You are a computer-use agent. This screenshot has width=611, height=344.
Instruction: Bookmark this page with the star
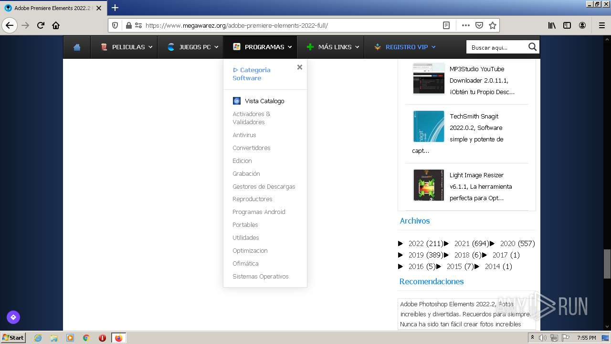click(x=493, y=25)
